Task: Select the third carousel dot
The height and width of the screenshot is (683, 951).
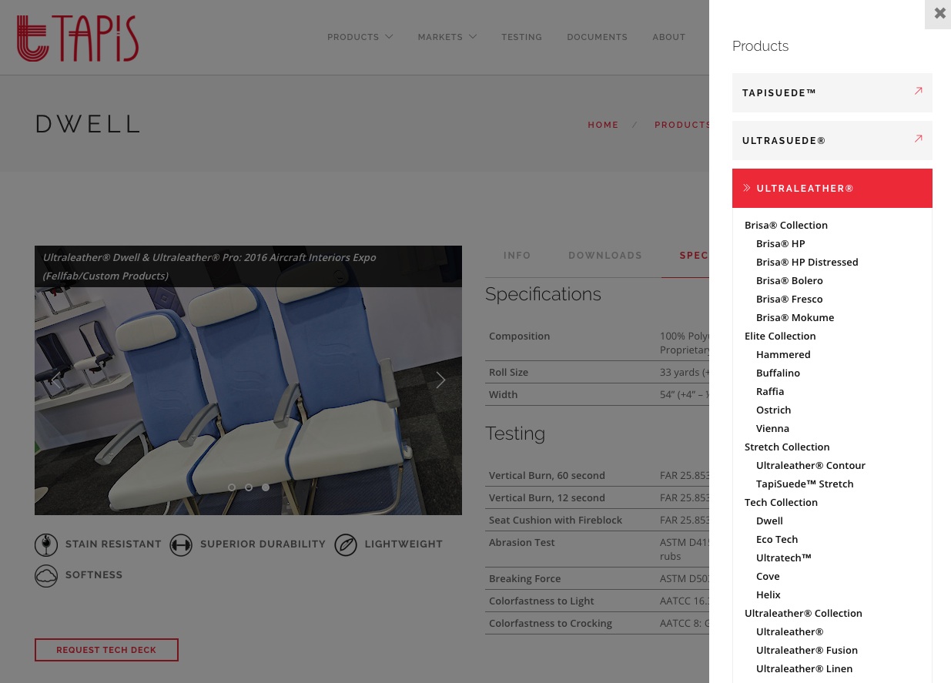Action: tap(266, 487)
